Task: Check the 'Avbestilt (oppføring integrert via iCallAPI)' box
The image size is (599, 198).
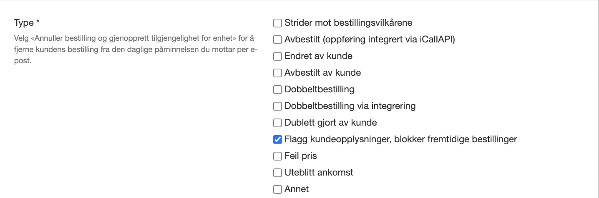Action: [x=277, y=40]
